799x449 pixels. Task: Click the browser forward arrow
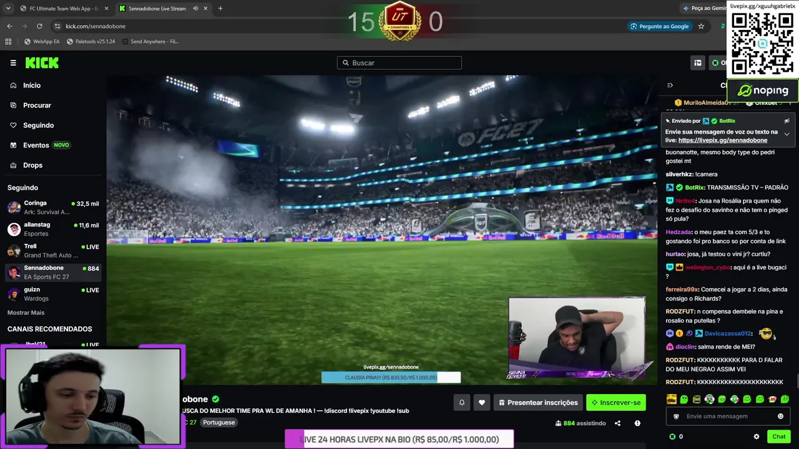click(x=24, y=26)
